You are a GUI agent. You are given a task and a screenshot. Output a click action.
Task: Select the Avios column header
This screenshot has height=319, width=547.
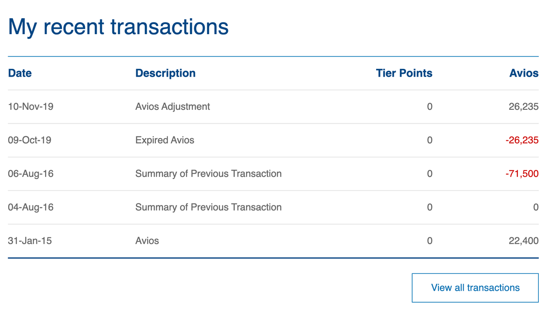tap(524, 73)
